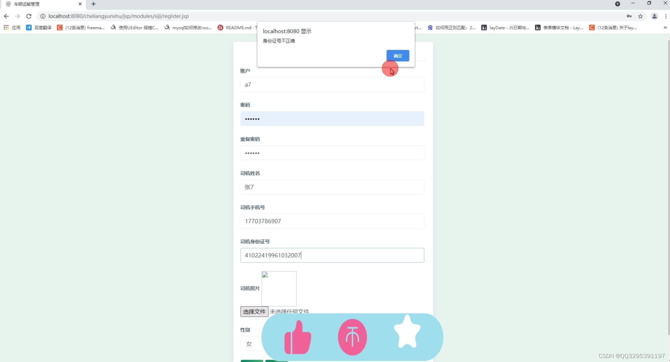Image resolution: width=670 pixels, height=362 pixels.
Task: Click the 重复密码 password field
Action: point(332,153)
